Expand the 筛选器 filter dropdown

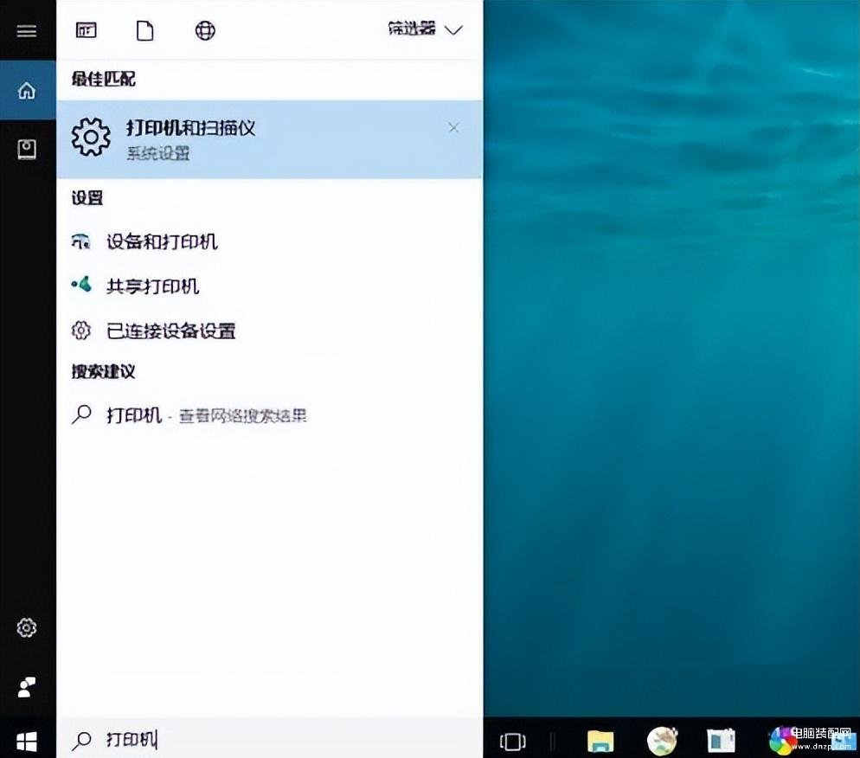coord(425,29)
